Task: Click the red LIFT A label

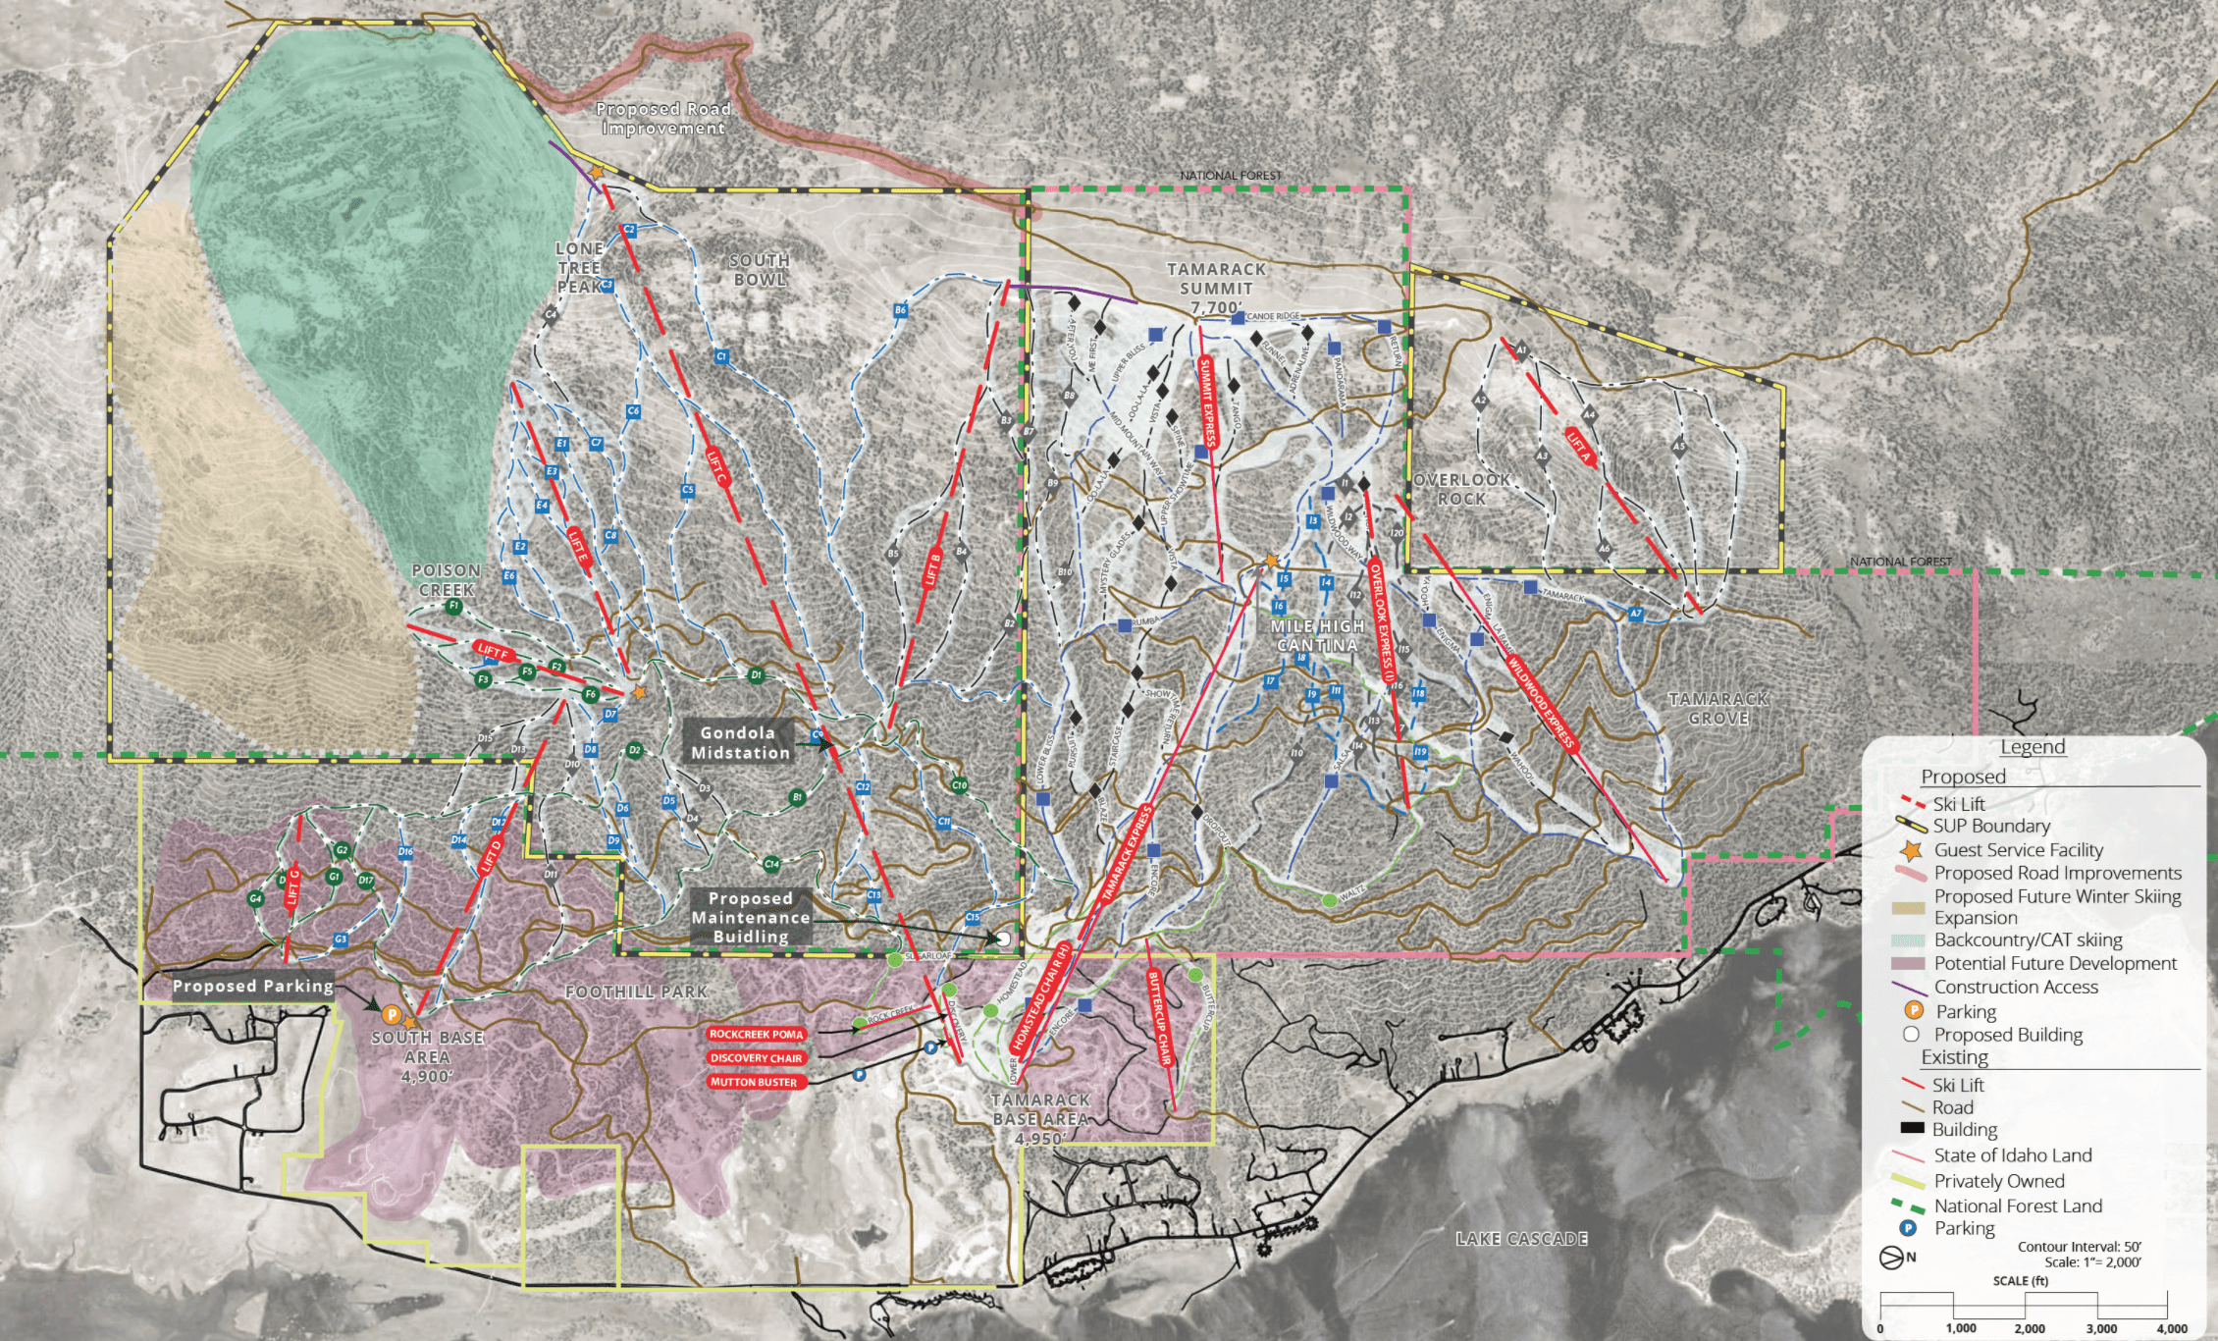Action: [x=1579, y=446]
